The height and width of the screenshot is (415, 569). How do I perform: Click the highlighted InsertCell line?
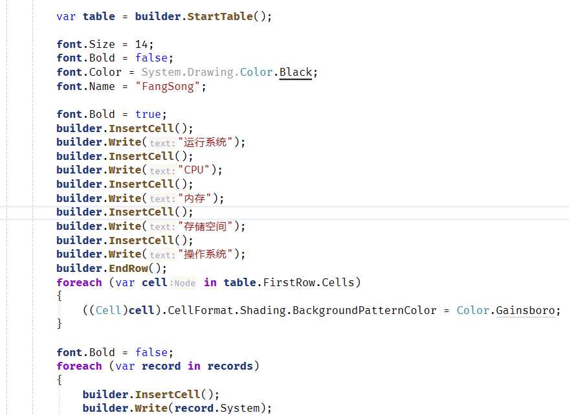click(125, 212)
